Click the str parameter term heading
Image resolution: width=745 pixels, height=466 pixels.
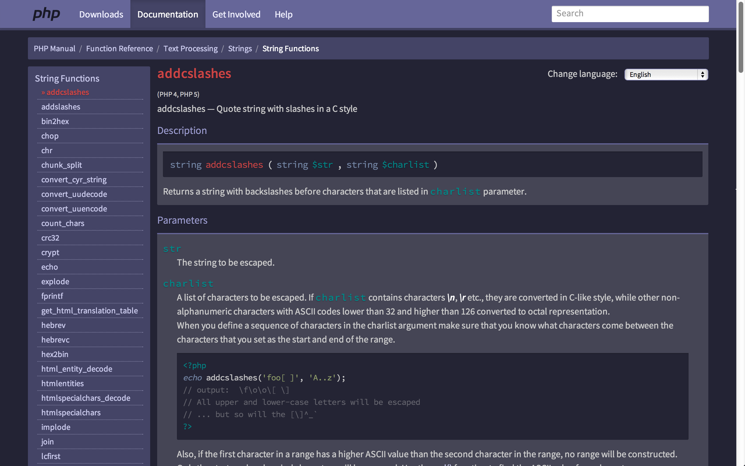172,249
